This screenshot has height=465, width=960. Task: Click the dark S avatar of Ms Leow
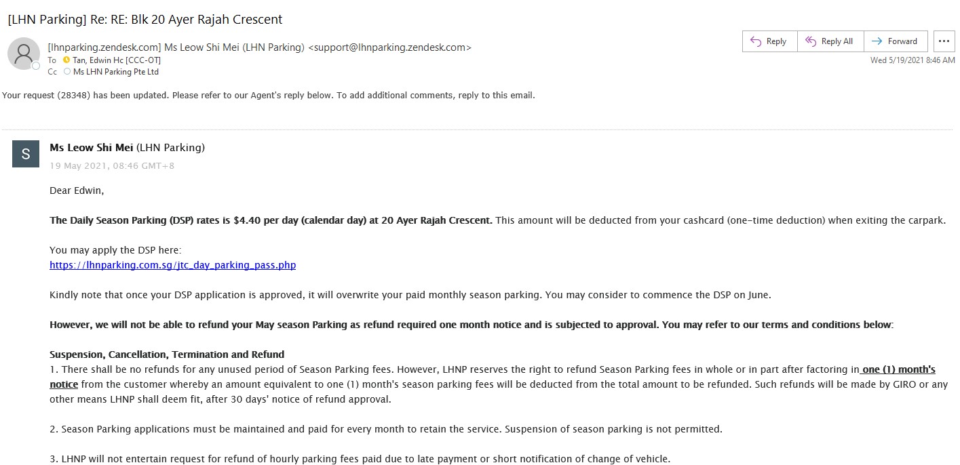click(x=26, y=154)
